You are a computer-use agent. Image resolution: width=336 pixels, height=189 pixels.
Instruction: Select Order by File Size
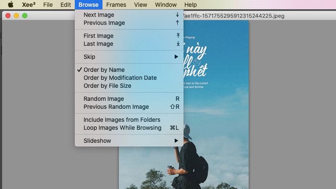tap(129, 86)
